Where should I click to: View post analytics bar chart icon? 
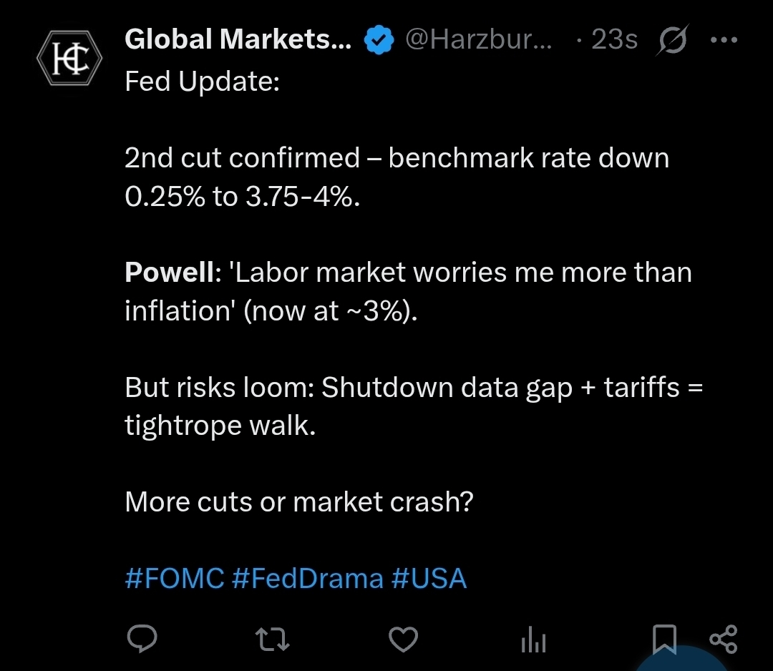(534, 638)
